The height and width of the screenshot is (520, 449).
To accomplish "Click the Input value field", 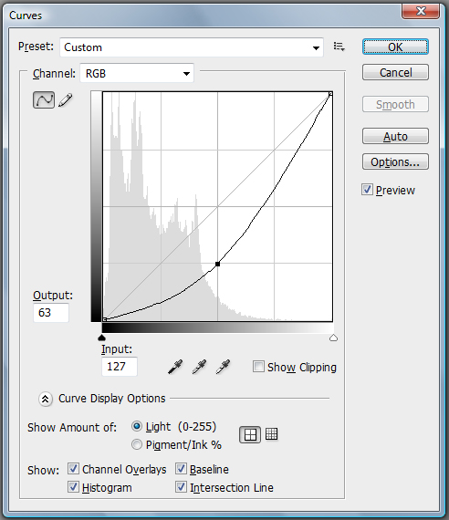I will 120,367.
